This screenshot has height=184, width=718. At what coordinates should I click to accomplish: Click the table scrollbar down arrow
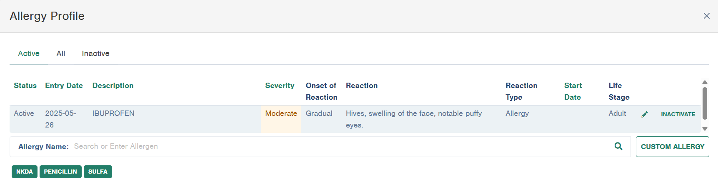[705, 129]
